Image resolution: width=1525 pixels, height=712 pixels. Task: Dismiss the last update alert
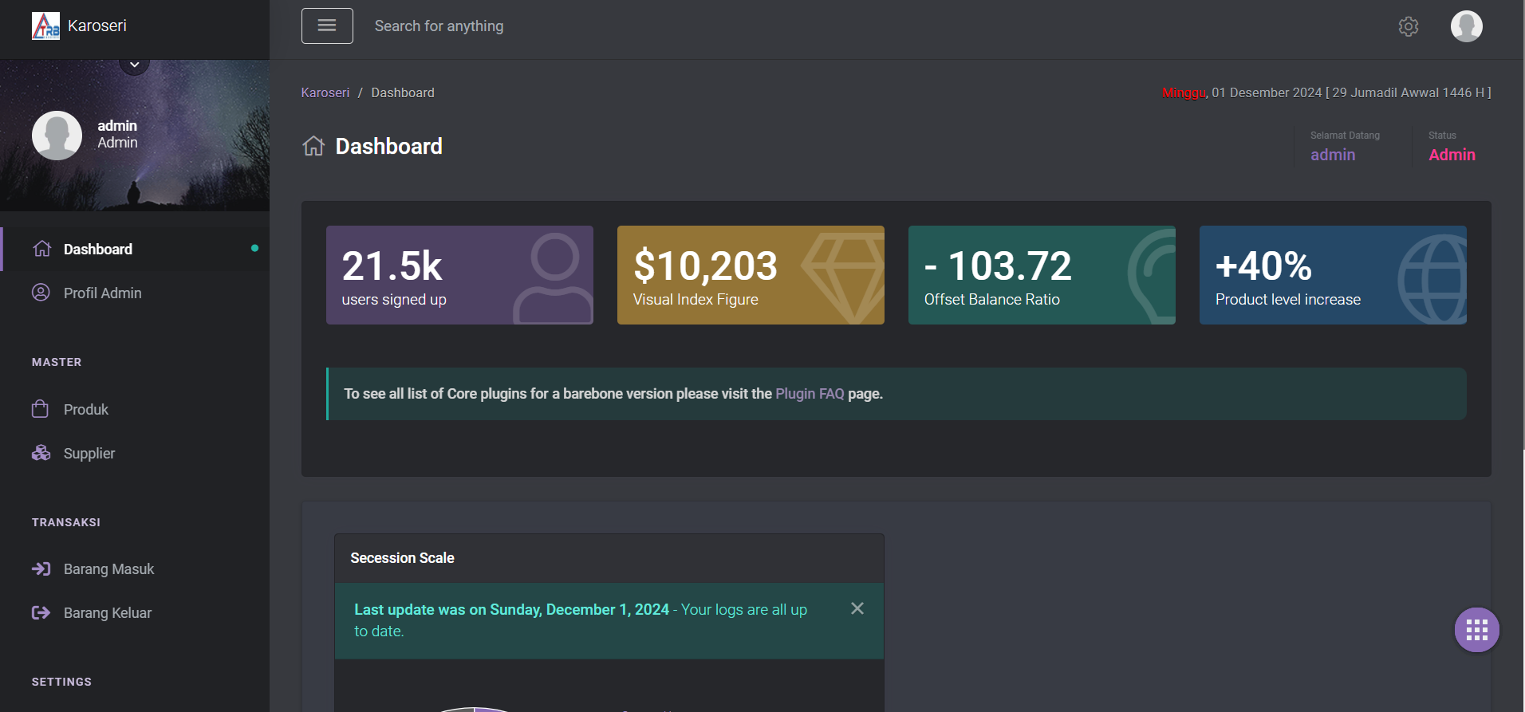[857, 608]
